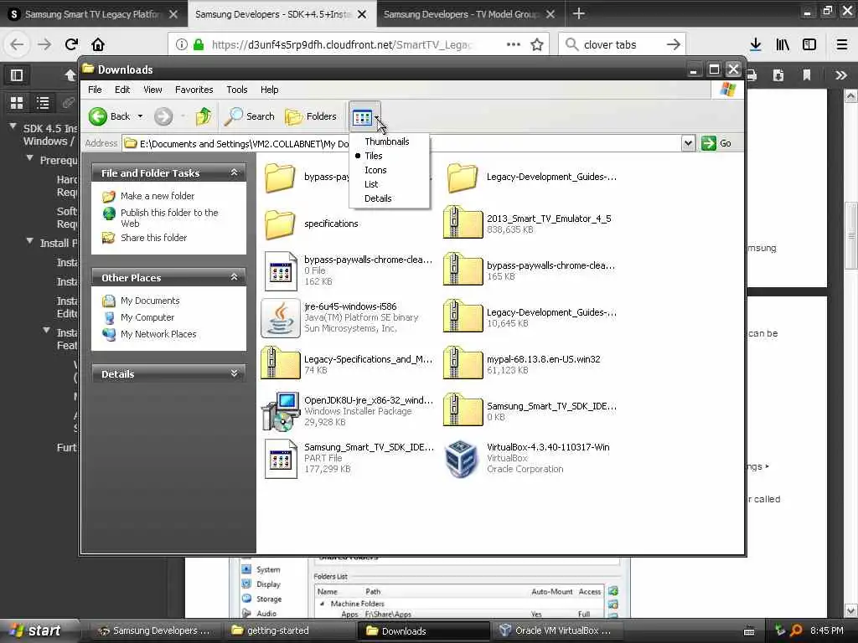Viewport: 858px width, 643px height.
Task: Choose Details view from the menu
Action: pyautogui.click(x=378, y=198)
